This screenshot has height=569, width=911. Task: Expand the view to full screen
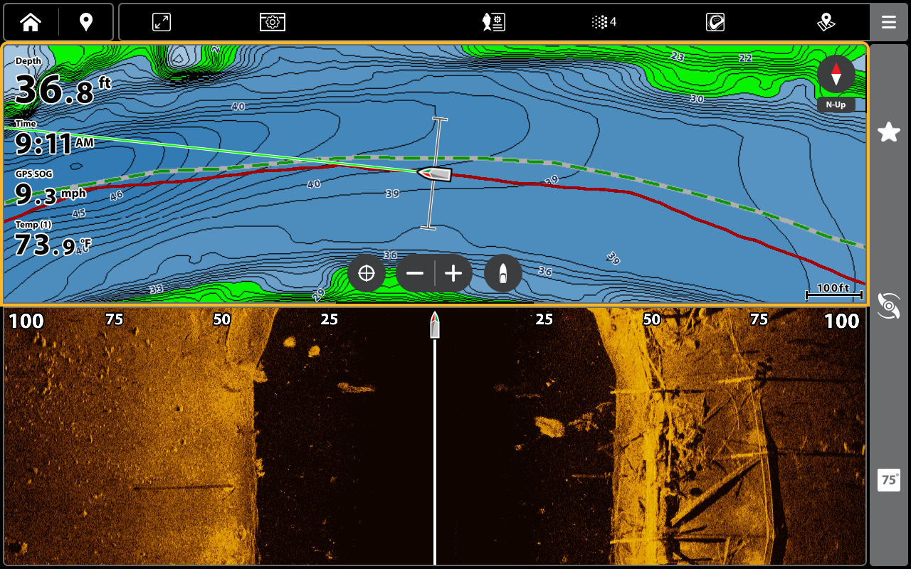tap(162, 22)
